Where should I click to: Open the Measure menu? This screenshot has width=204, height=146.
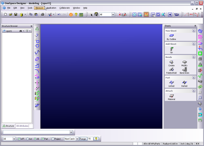[x=39, y=8]
